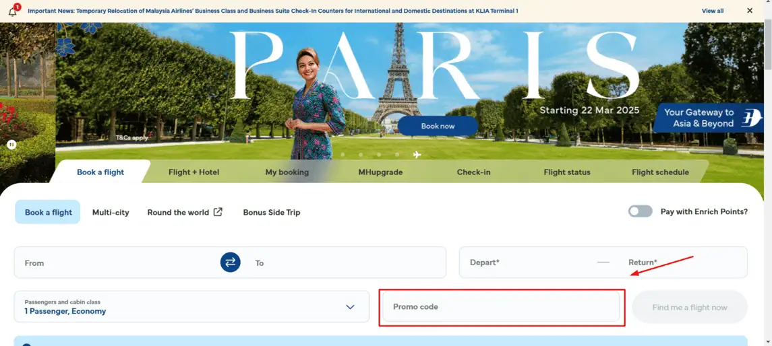Open the Depart date picker
772x346 pixels.
tap(529, 263)
